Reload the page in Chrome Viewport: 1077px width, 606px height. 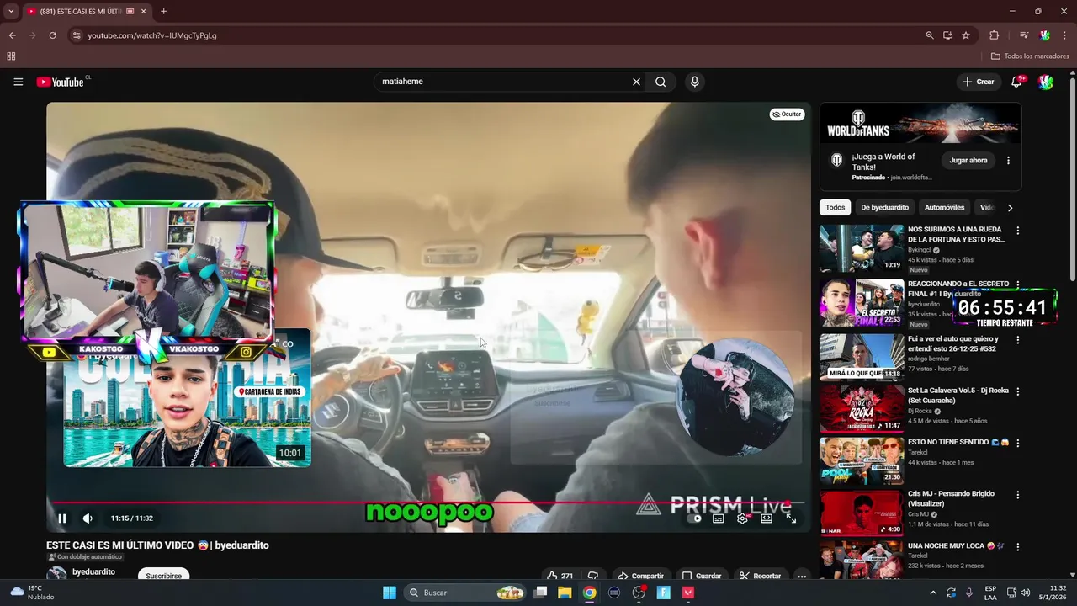point(52,35)
